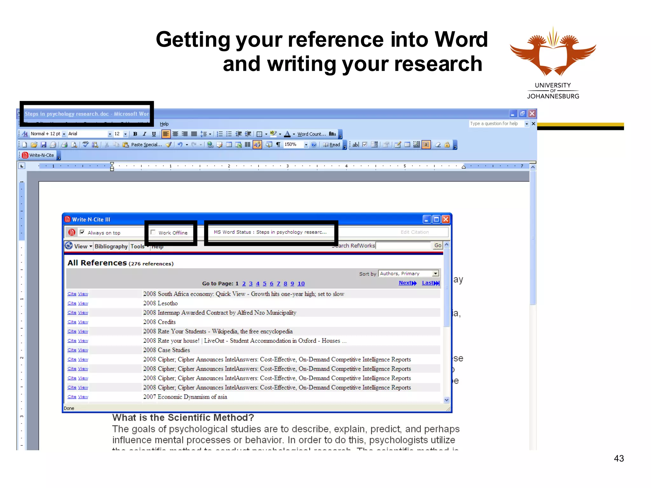
Task: Open the highlight color dropdown arrow
Action: coord(280,134)
